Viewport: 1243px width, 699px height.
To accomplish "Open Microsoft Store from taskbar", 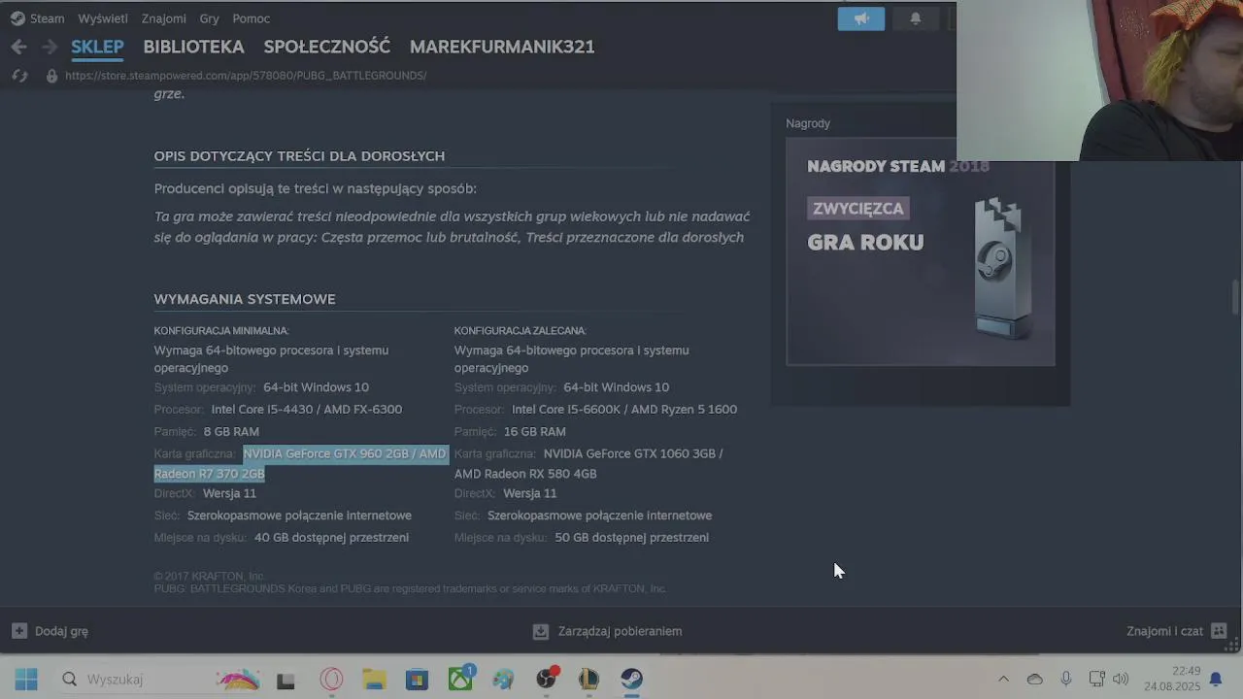I will tap(417, 680).
